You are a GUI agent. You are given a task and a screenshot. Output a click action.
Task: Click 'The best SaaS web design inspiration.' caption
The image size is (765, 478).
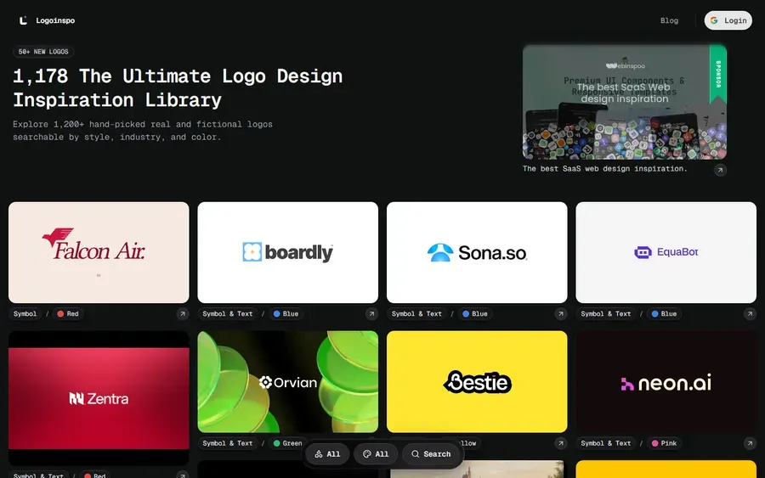(x=604, y=169)
